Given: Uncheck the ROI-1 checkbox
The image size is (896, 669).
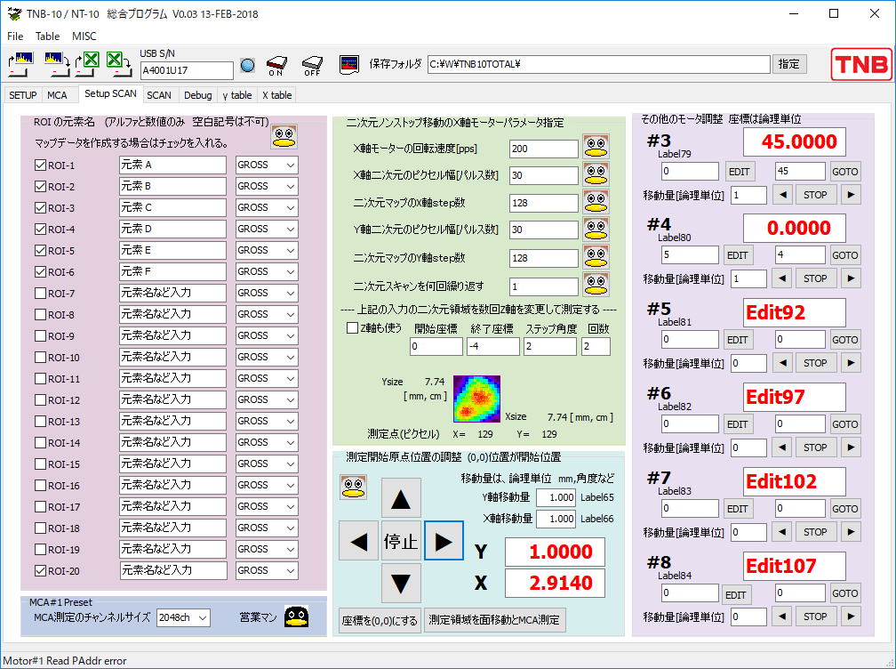Looking at the screenshot, I should tap(40, 165).
